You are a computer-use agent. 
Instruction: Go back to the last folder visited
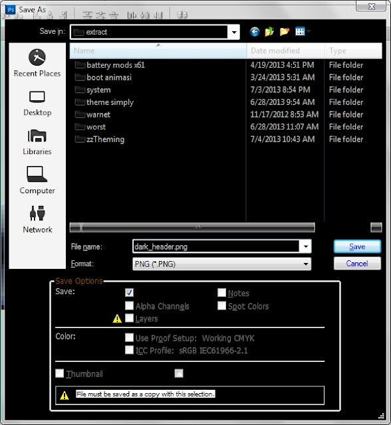pyautogui.click(x=255, y=32)
